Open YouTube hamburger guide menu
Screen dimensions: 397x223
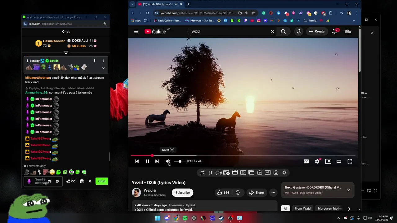pyautogui.click(x=136, y=31)
